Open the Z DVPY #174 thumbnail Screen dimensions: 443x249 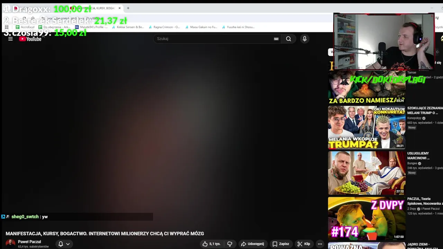[x=367, y=219]
